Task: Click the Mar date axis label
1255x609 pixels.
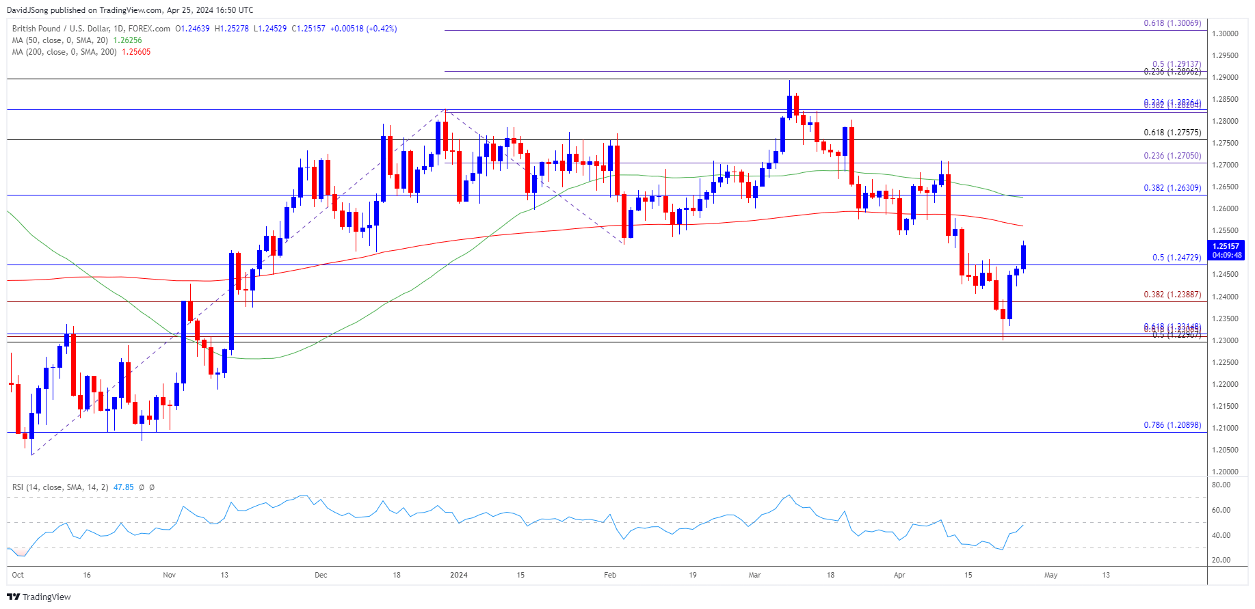Action: coord(754,576)
